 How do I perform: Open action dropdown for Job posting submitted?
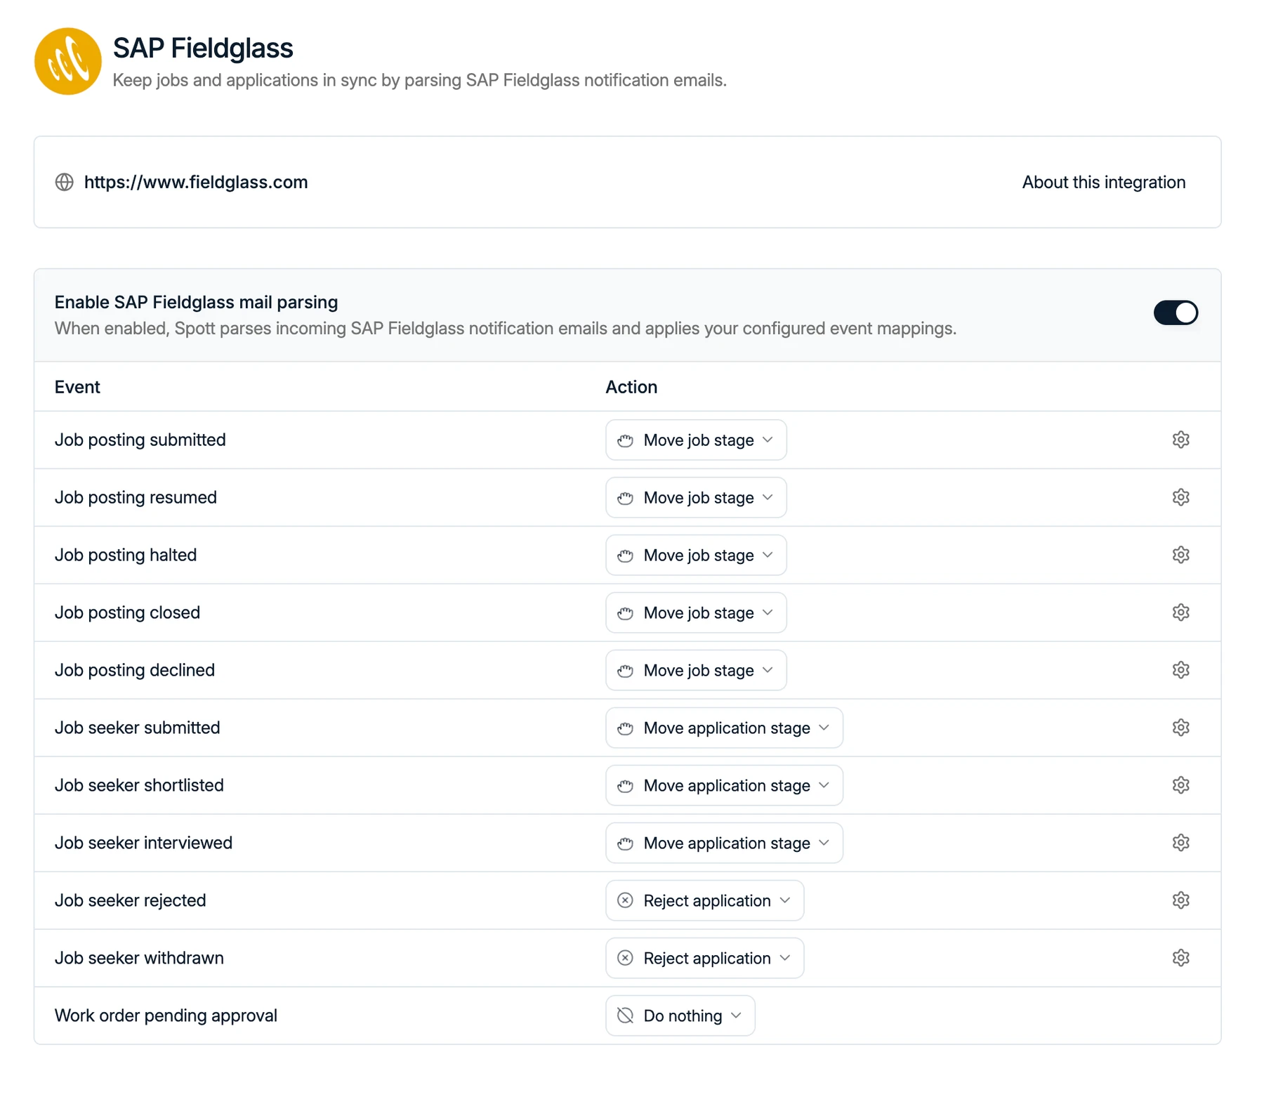click(696, 440)
